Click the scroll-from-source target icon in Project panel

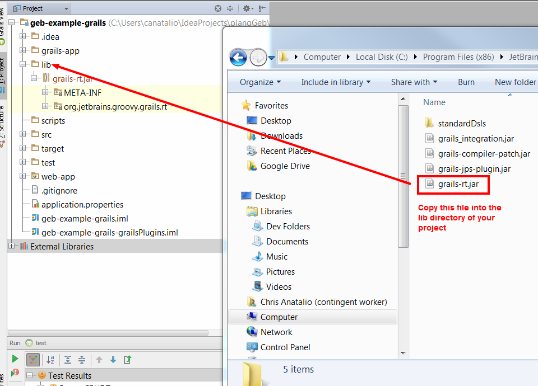218,8
